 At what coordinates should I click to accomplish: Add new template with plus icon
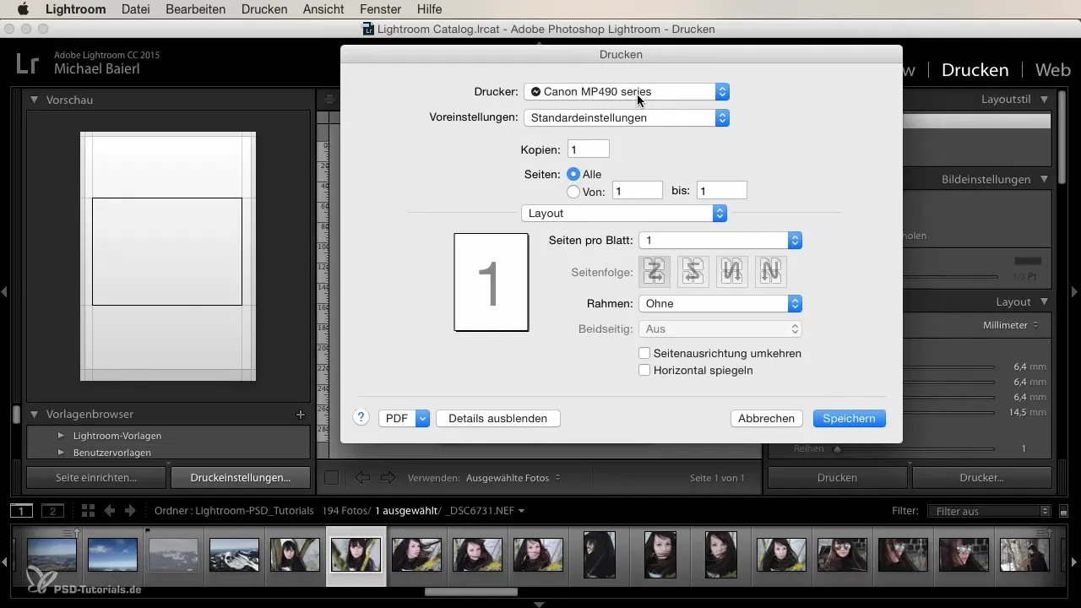pos(300,414)
